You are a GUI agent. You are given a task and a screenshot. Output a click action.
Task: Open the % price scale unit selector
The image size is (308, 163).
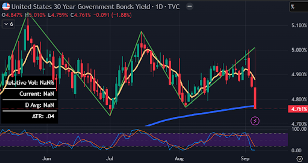click(299, 7)
